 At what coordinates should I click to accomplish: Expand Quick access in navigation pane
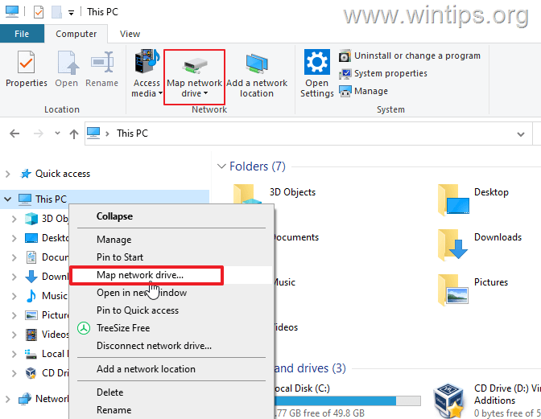[x=7, y=174]
